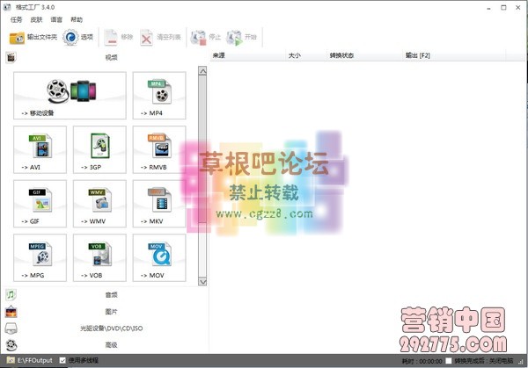Choose the GIF conversion icon
Image resolution: width=528 pixels, height=368 pixels.
(40, 204)
